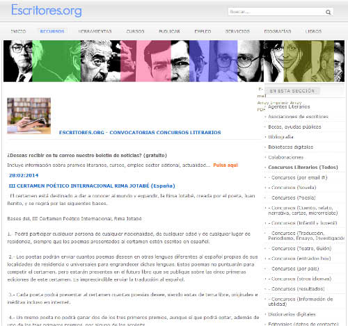This screenshot has width=348, height=326.
Task: Click 'Bases del III Certamen Poético' line
Action: (x=74, y=218)
